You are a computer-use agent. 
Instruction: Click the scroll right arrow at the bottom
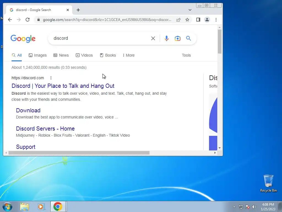coord(215,153)
